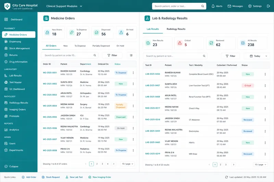This screenshot has width=274, height=182.
Task: Open row menu for LAB-2025-0457 result
Action: [265, 85]
